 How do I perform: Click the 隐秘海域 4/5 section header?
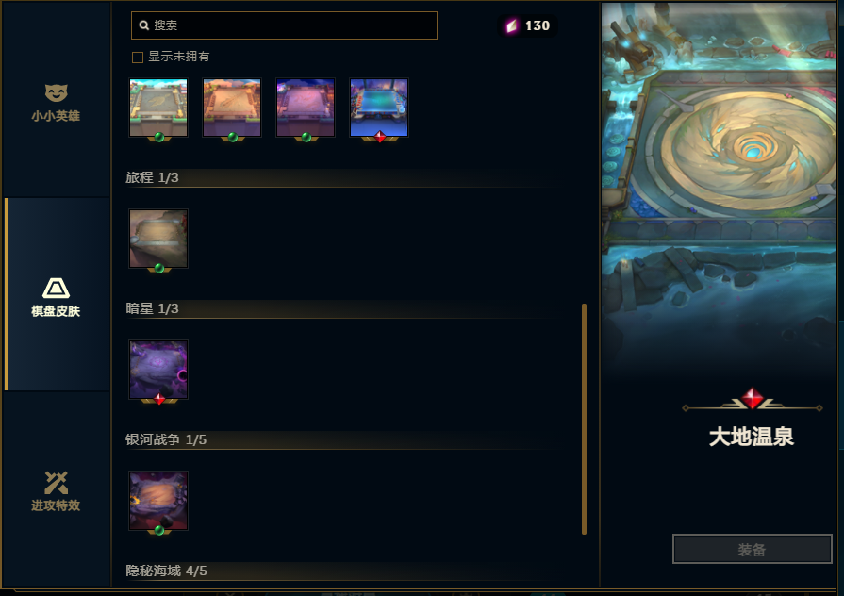pos(166,571)
